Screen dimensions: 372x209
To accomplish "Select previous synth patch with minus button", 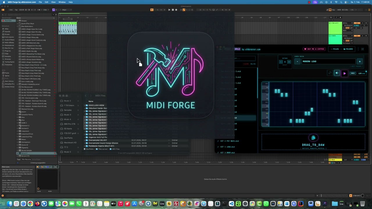I will tap(297, 62).
